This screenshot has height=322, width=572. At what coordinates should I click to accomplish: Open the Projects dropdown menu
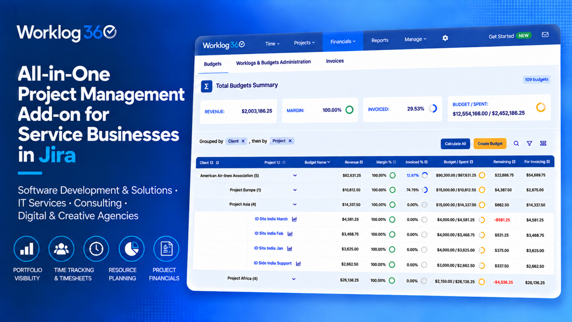click(304, 43)
